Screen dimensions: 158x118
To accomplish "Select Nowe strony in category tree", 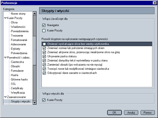I will point(18,14).
